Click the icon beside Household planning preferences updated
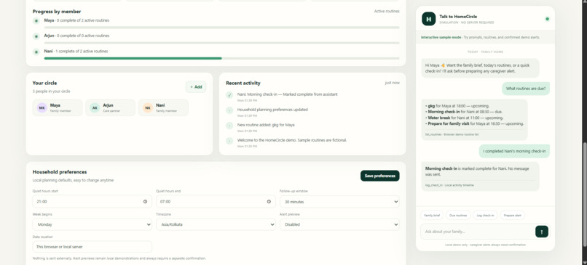This screenshot has height=265, width=587. point(229,110)
